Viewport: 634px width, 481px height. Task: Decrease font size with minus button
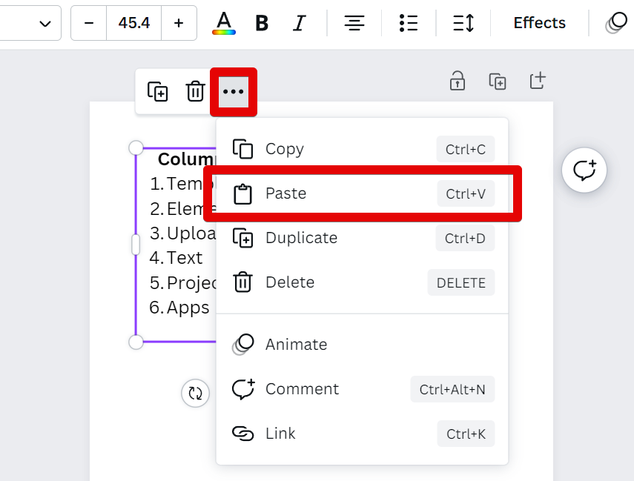point(89,23)
